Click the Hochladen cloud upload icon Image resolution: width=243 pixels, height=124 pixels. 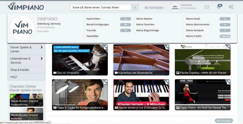tap(146, 8)
